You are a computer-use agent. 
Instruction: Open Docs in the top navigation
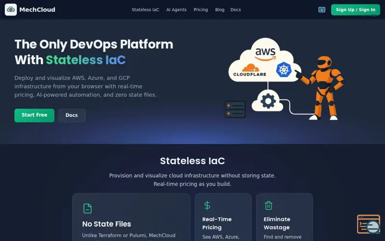pos(235,10)
